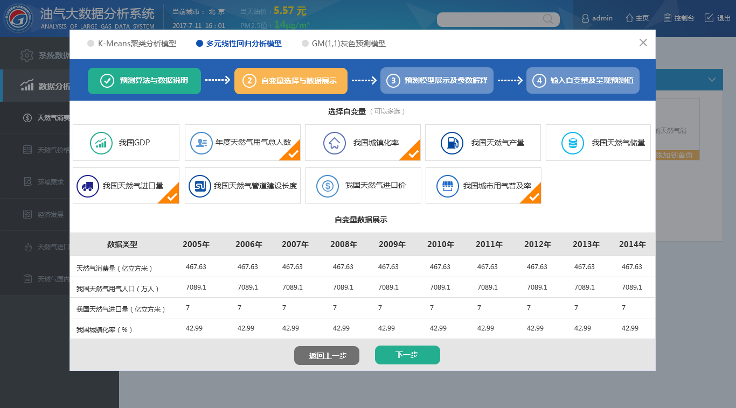Go to step 输入自变量及呈现预测值
The image size is (736, 408).
[583, 81]
